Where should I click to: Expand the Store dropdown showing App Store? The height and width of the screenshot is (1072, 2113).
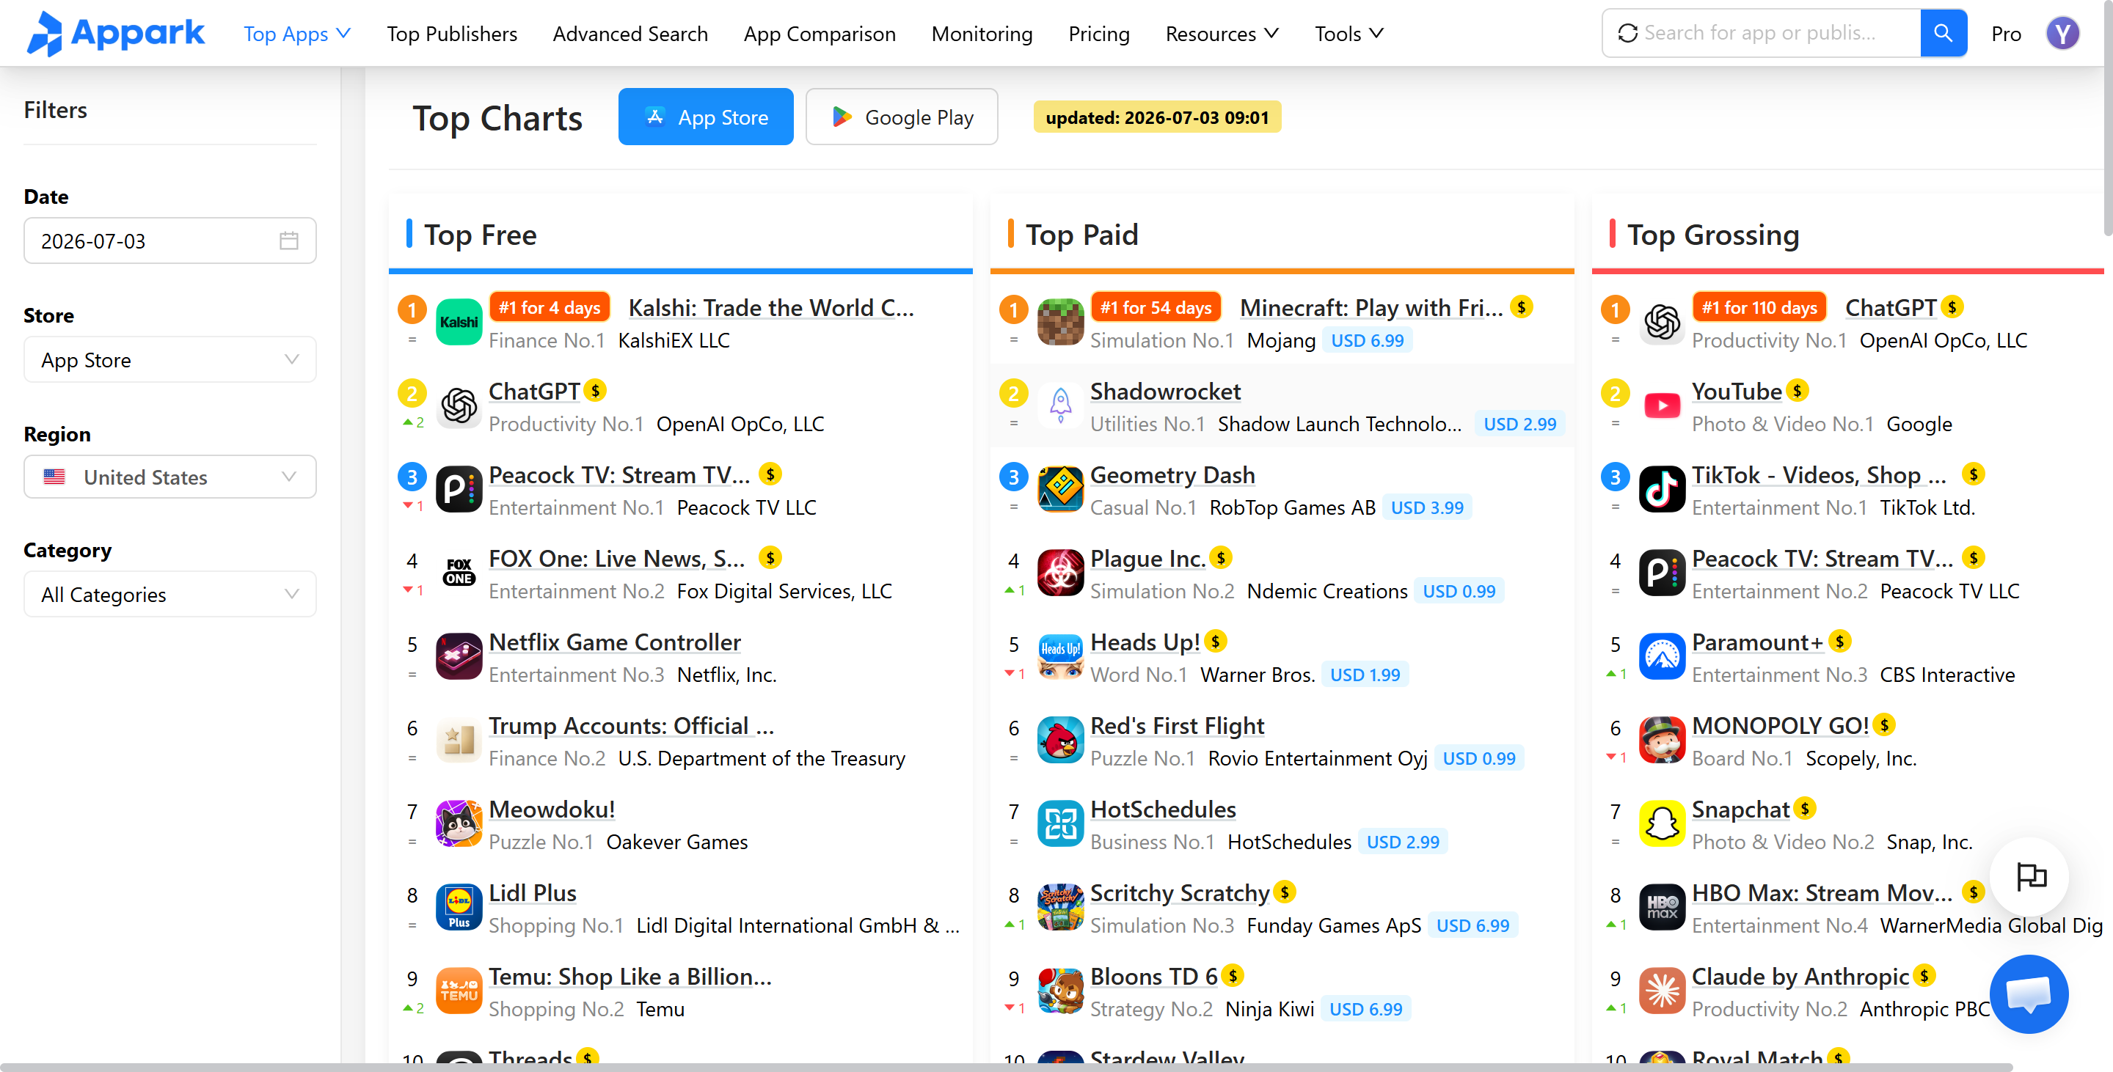pyautogui.click(x=169, y=360)
